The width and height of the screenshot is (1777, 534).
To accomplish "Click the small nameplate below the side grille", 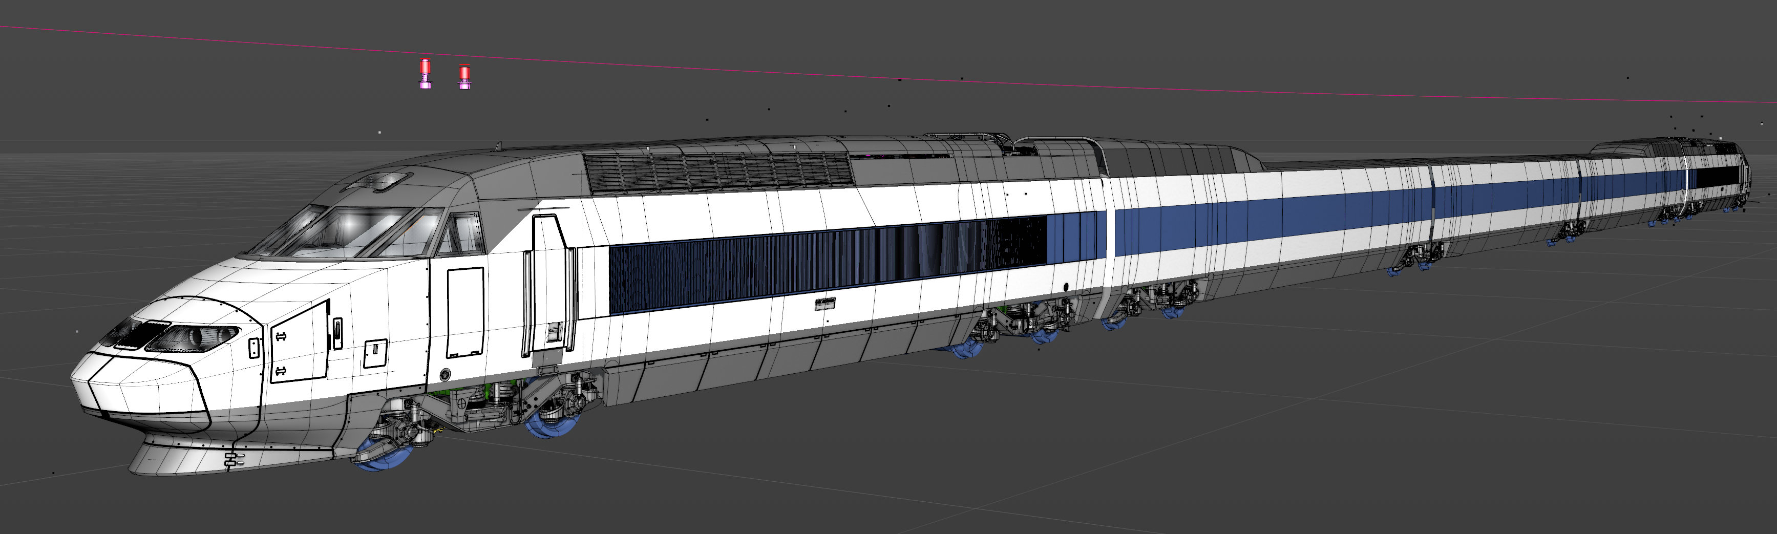I will click(824, 304).
